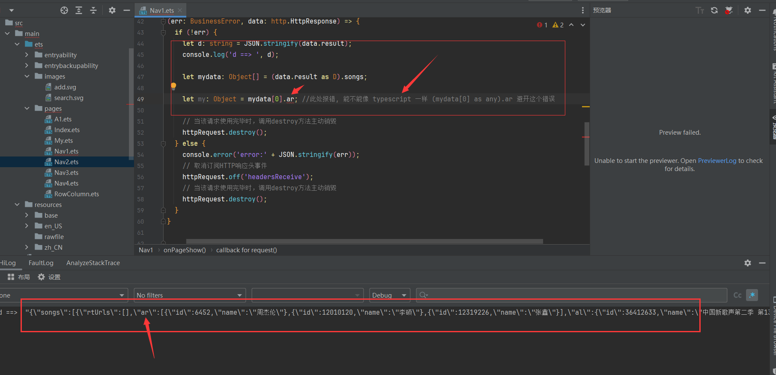
Task: Open the Debug log level dropdown
Action: pos(390,295)
